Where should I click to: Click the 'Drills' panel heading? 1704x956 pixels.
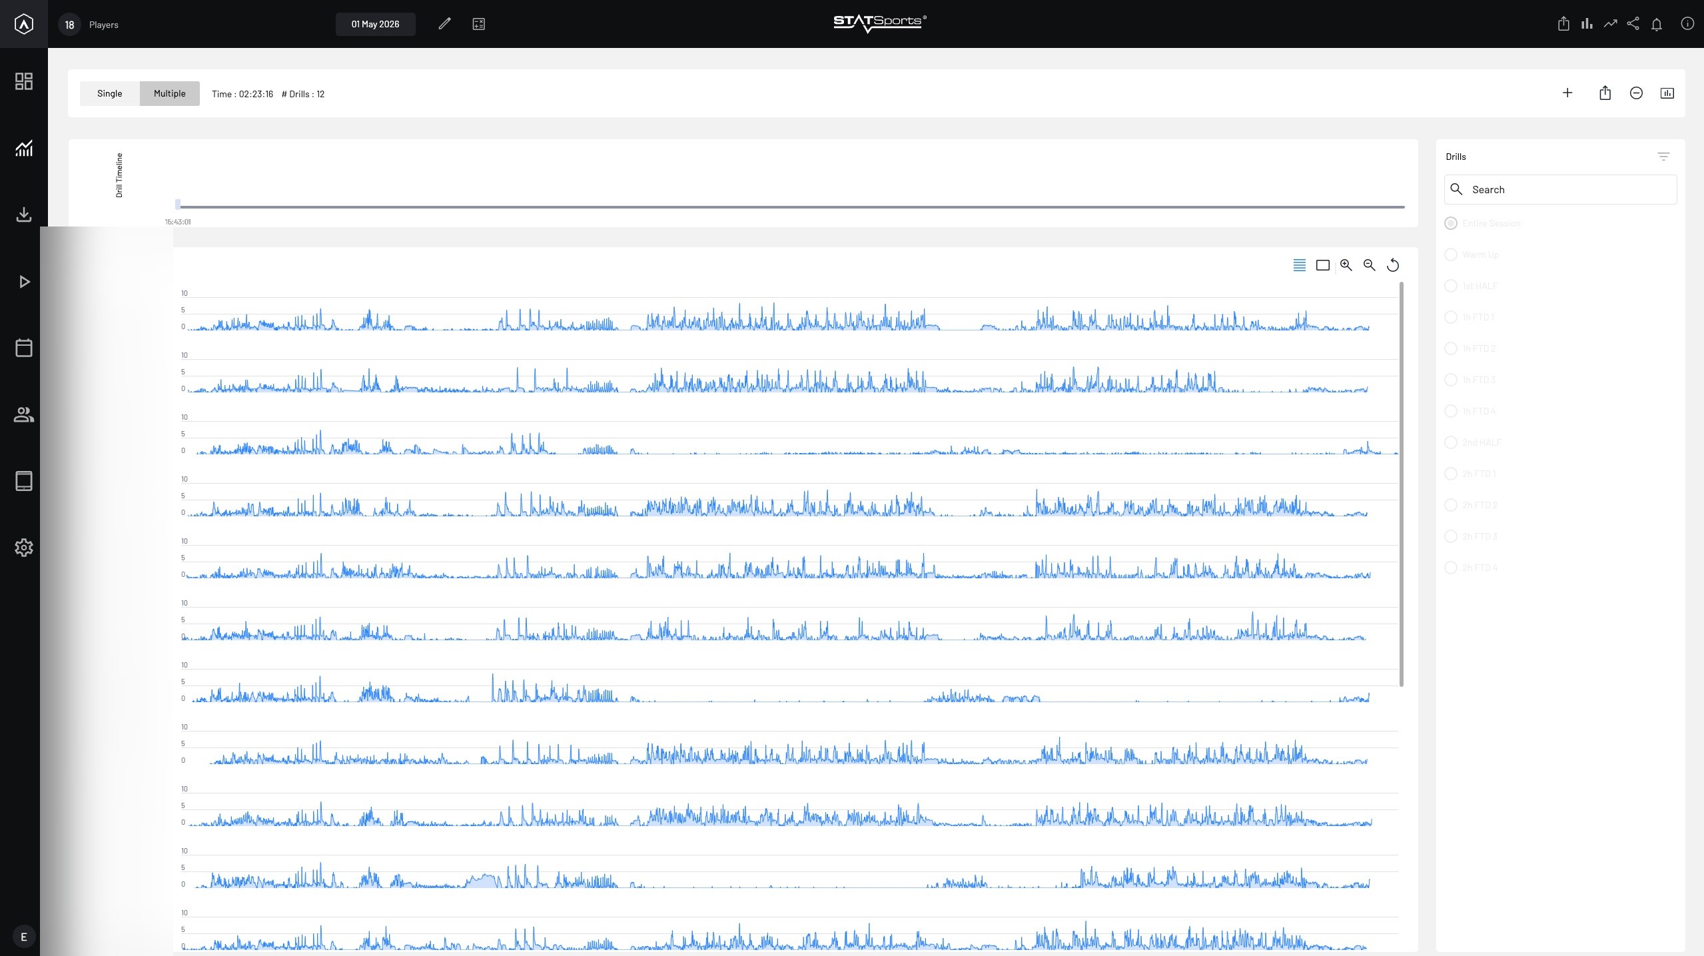tap(1456, 157)
